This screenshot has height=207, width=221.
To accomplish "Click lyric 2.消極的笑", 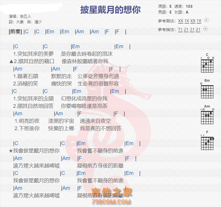I will click(x=26, y=84).
